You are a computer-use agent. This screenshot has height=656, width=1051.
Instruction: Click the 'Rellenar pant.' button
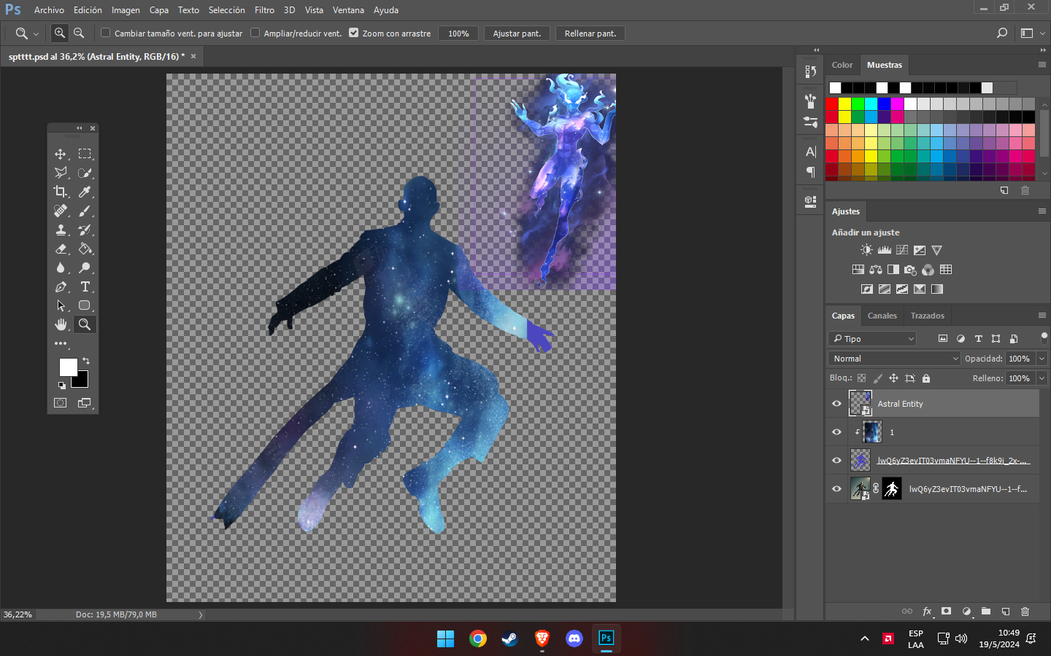[x=590, y=34]
